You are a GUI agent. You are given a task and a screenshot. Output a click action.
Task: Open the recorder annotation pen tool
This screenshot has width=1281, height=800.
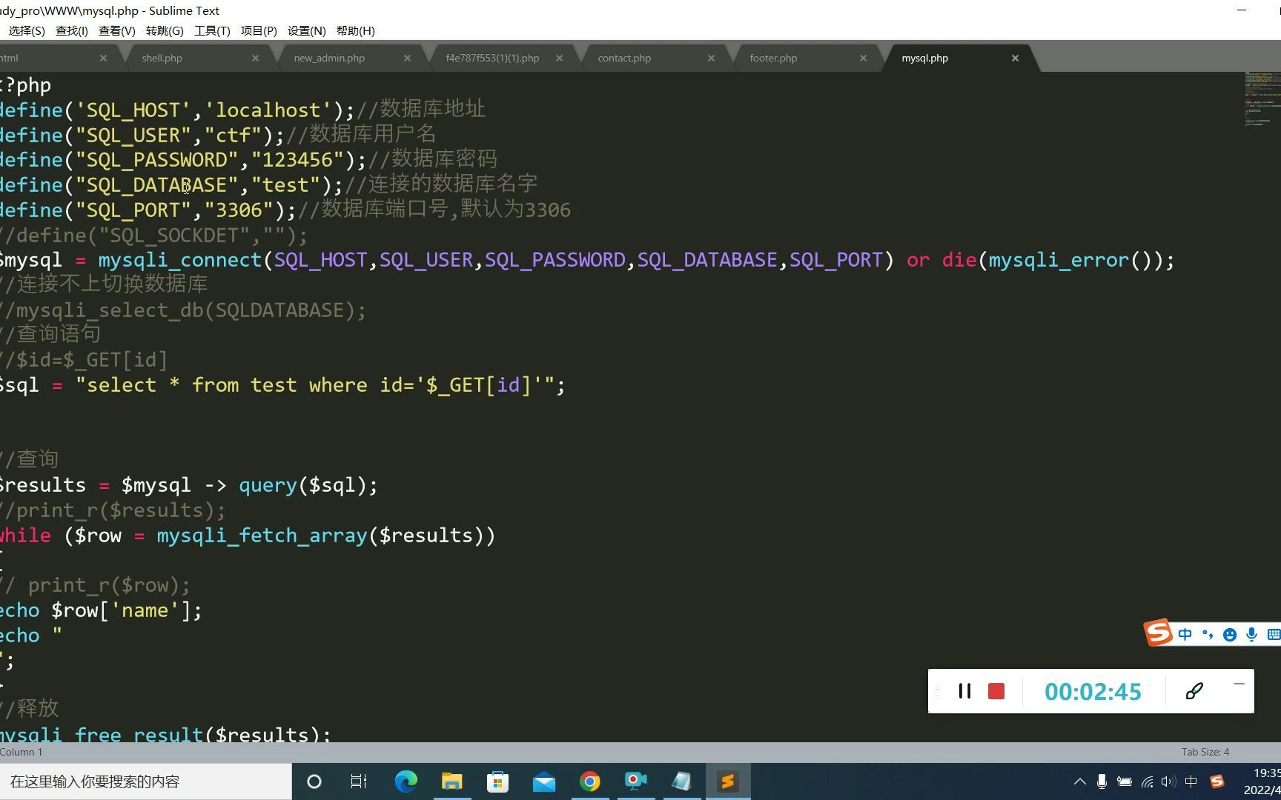(1194, 691)
